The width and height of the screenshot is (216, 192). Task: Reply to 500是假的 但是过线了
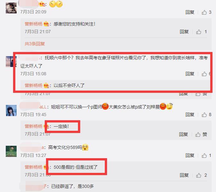pos(184,175)
